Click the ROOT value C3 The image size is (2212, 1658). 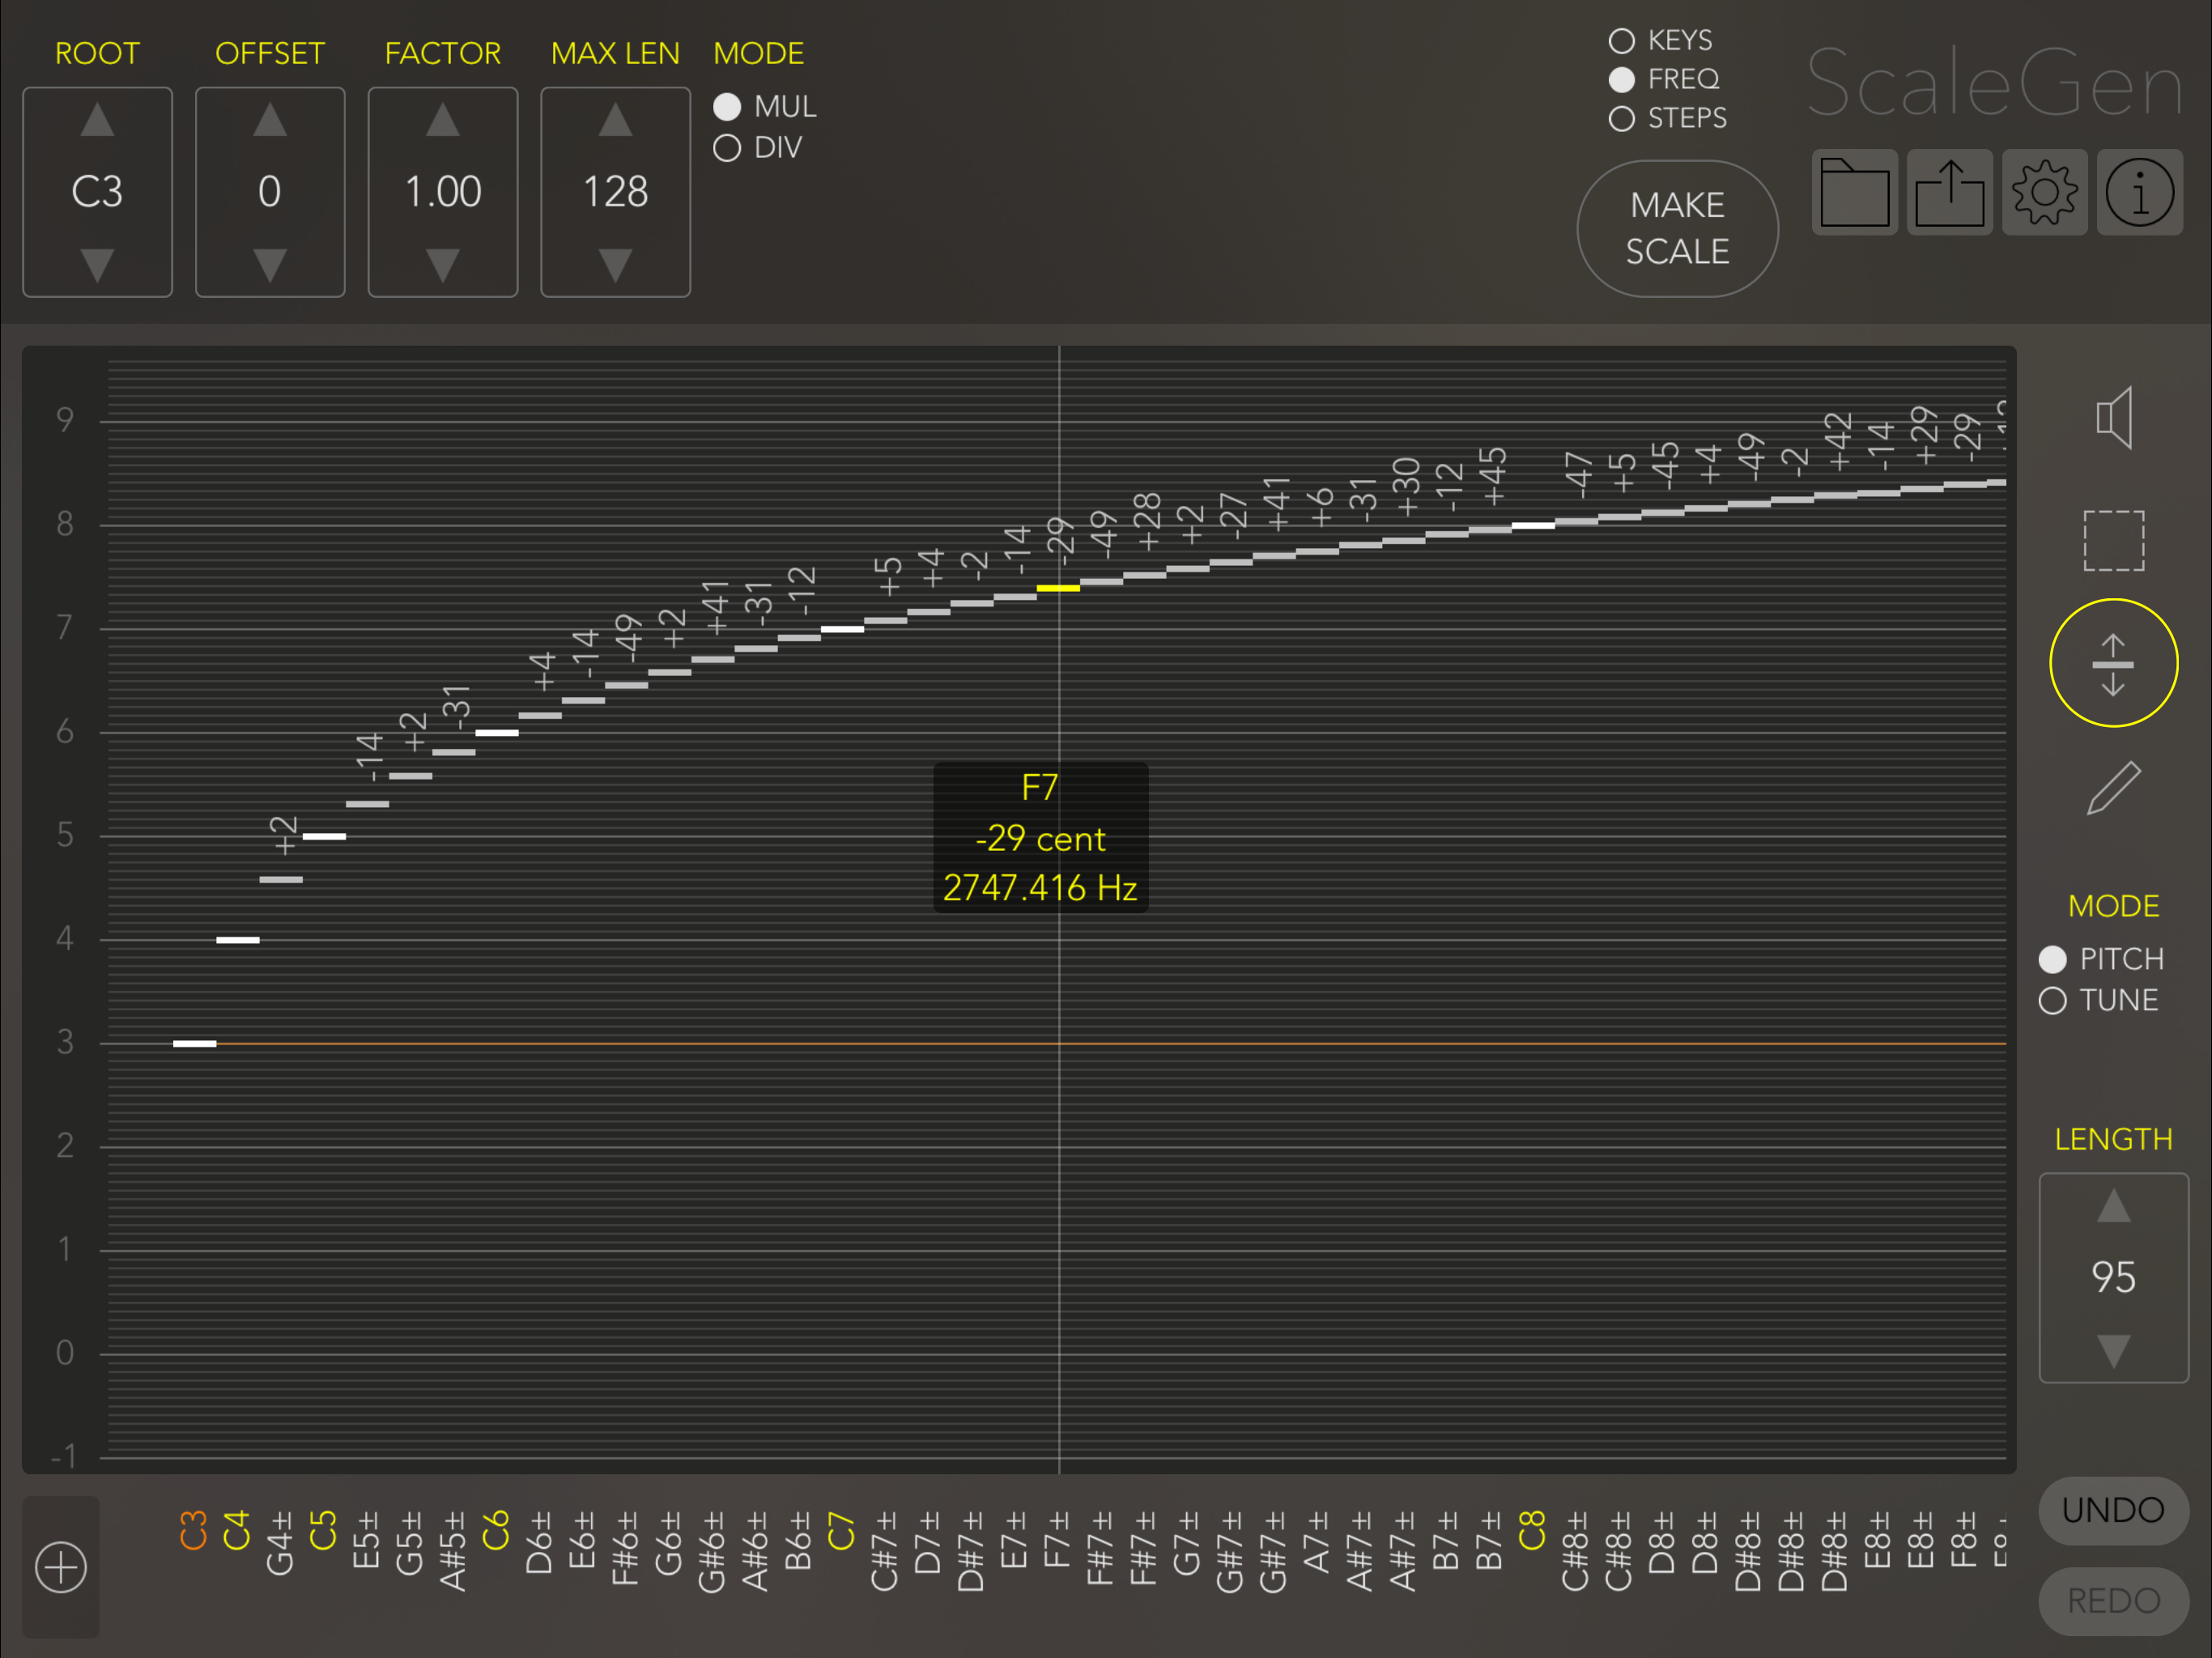[x=97, y=192]
